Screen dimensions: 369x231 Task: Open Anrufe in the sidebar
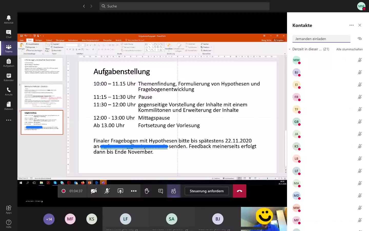[9, 91]
